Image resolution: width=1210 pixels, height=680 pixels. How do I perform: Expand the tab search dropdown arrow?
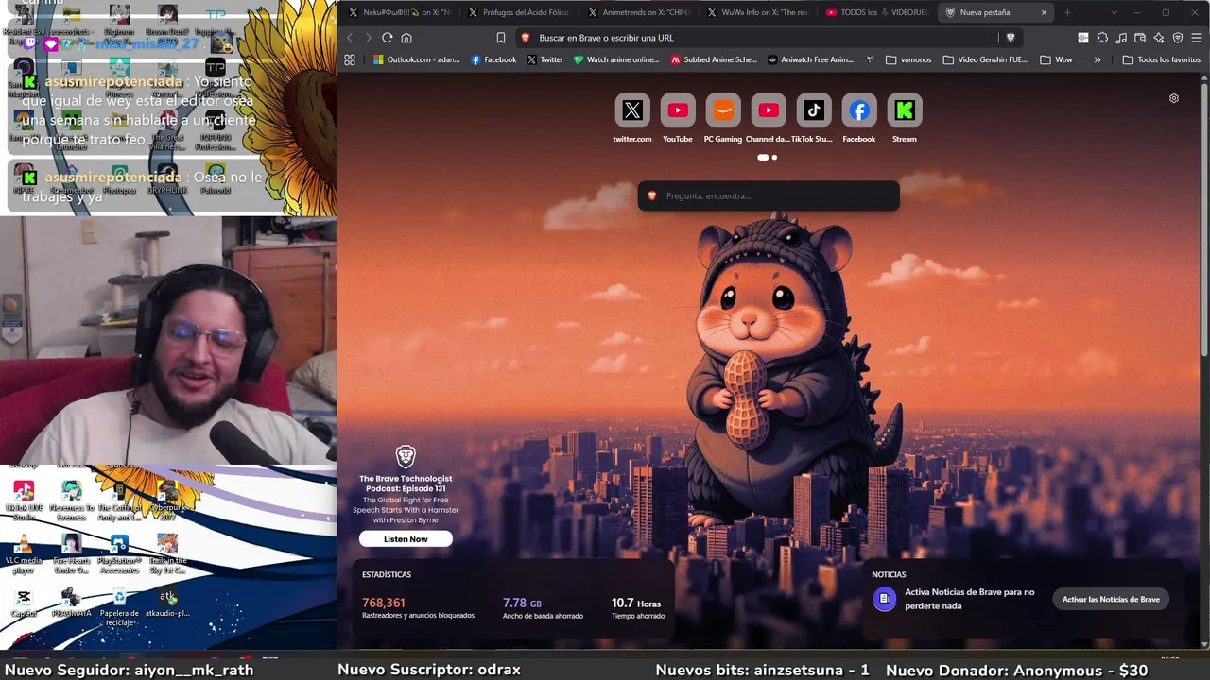click(1114, 12)
